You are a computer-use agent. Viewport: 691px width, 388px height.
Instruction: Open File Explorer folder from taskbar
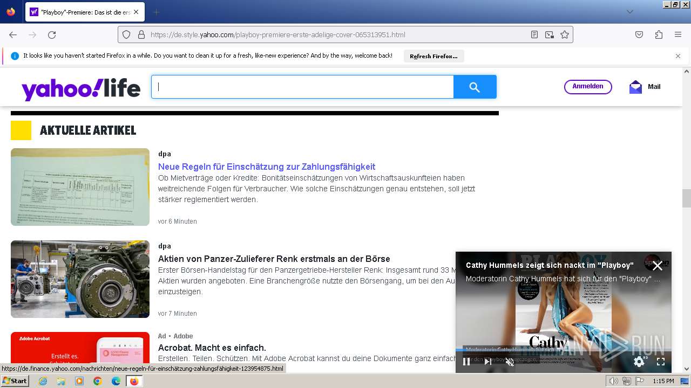point(61,381)
